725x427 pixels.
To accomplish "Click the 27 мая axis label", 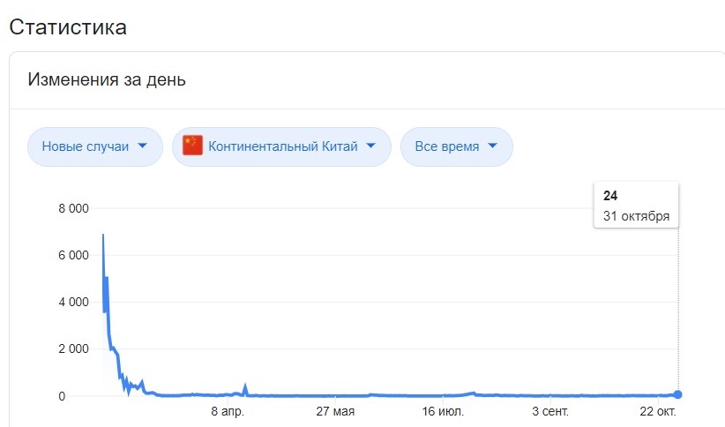I will coord(335,411).
